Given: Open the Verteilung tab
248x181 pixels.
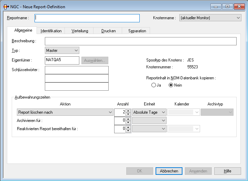Looking at the screenshot, I should coord(80,31).
